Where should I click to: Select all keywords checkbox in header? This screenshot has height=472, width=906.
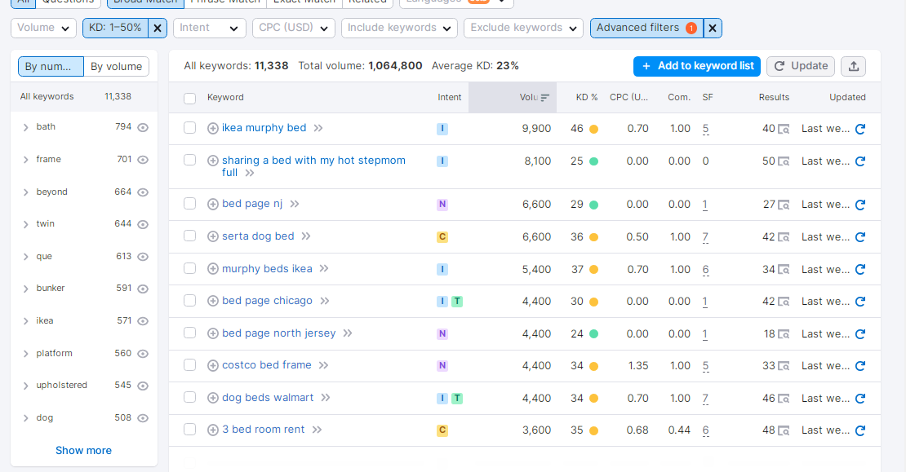coord(189,98)
